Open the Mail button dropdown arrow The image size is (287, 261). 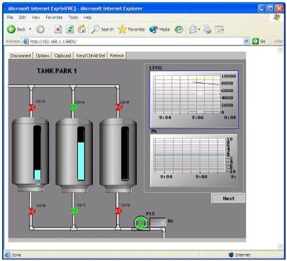(x=199, y=30)
